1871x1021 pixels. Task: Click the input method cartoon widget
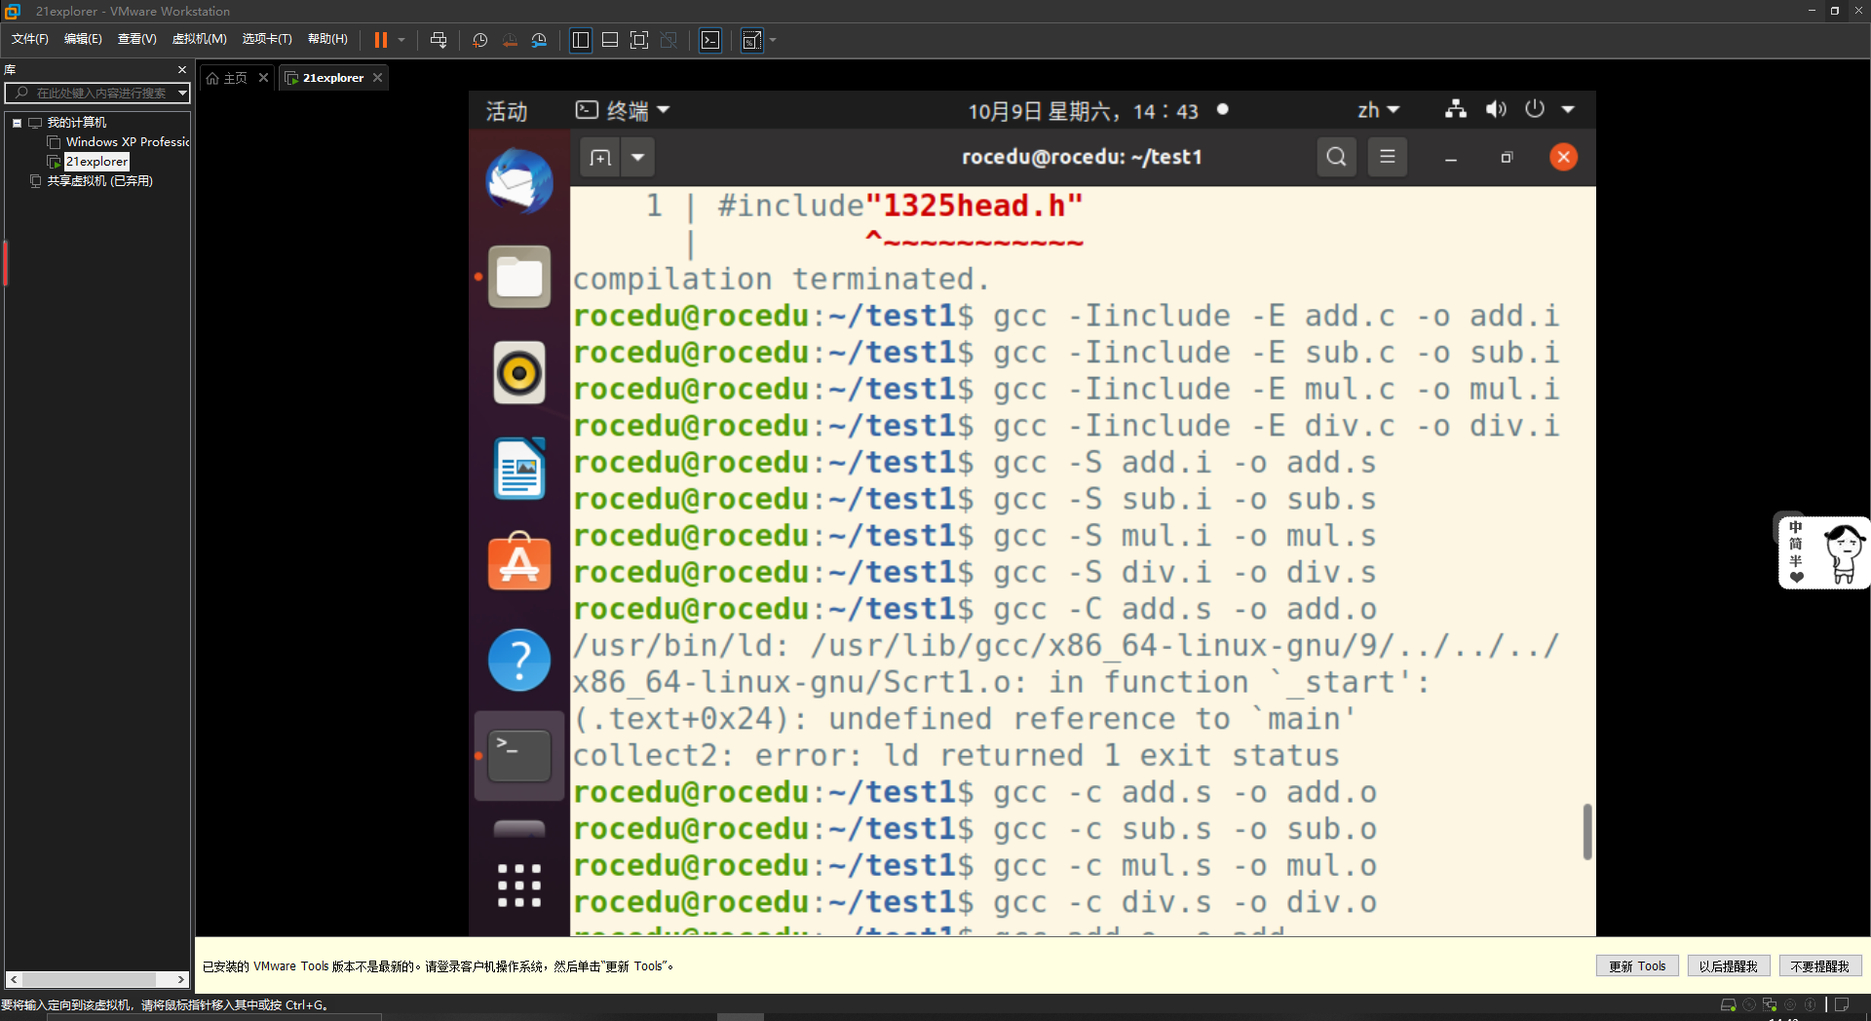(x=1824, y=552)
